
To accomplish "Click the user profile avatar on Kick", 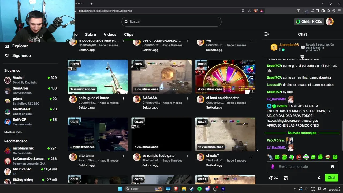I will [330, 21].
